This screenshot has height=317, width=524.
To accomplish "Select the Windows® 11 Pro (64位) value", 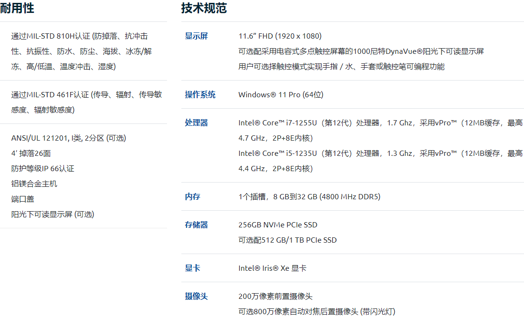I will (x=281, y=95).
